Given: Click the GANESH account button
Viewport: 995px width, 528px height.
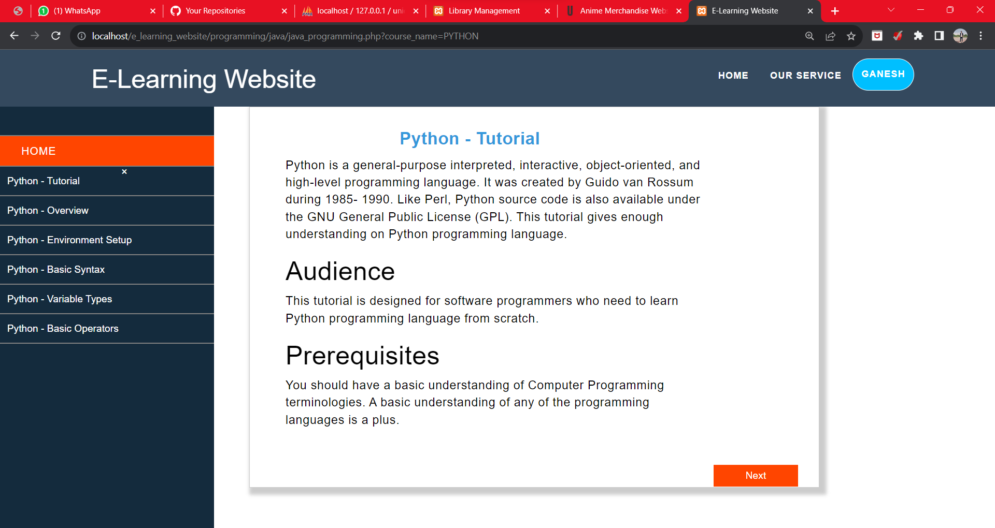Looking at the screenshot, I should 883,74.
